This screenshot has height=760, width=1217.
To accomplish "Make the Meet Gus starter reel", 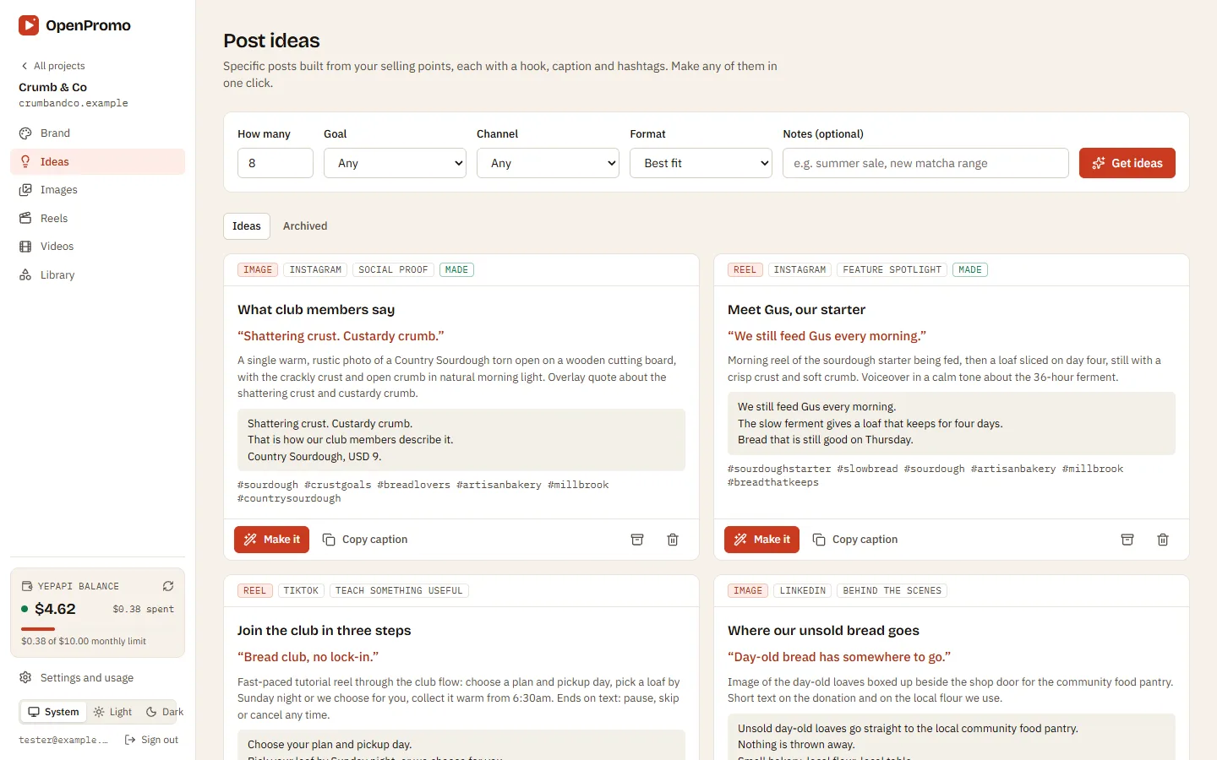I will click(761, 540).
